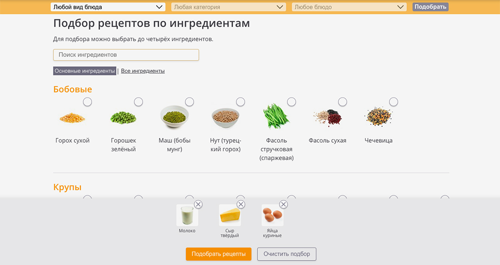Select the Горох сухой checkbox
Screen dimensions: 500x265
click(87, 102)
